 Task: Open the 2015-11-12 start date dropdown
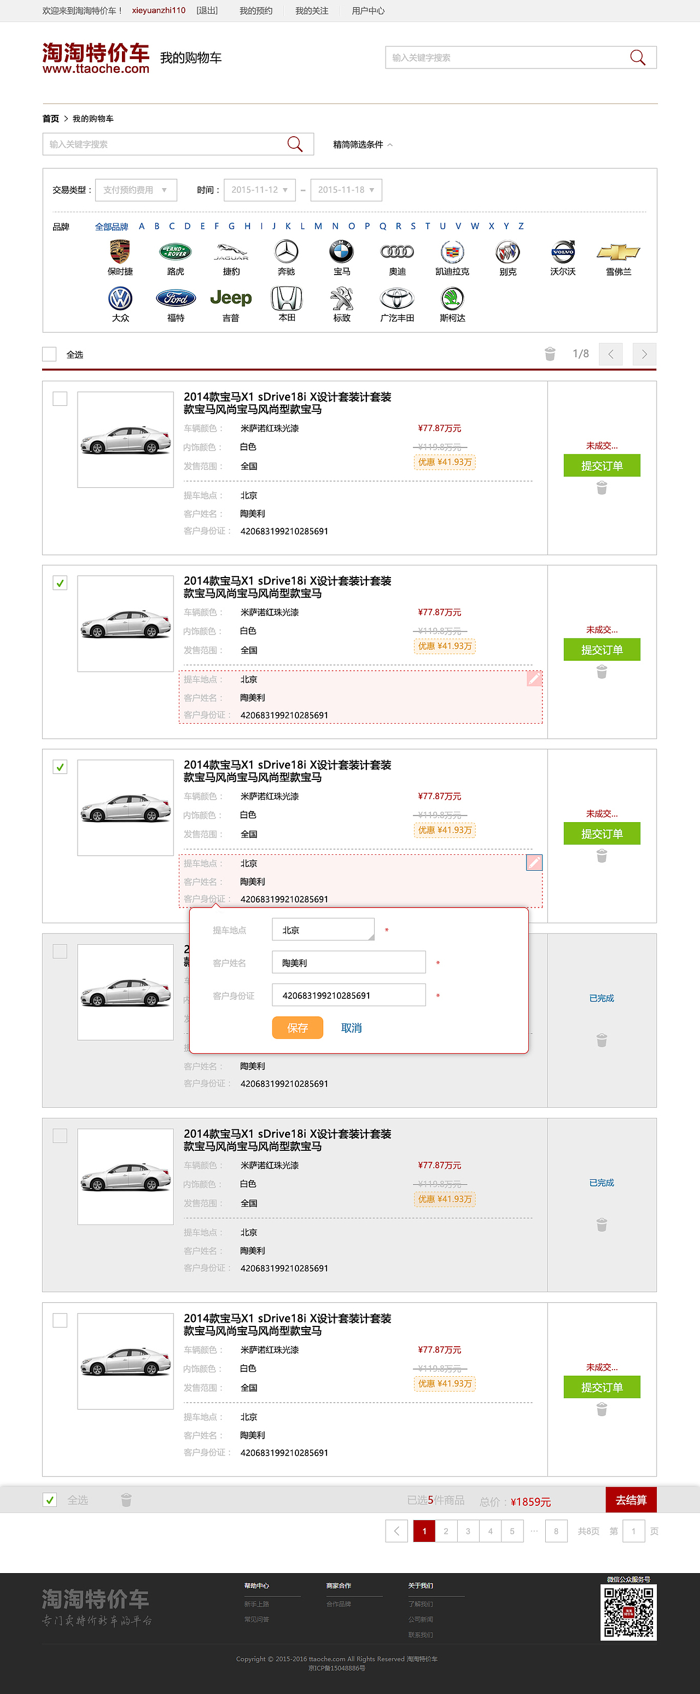click(x=260, y=190)
